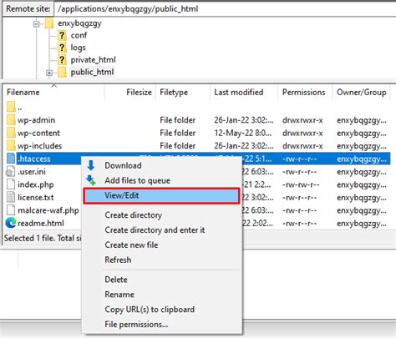Click drwxrwxr-x permissions of wp-content
This screenshot has width=396, height=338.
(x=302, y=133)
